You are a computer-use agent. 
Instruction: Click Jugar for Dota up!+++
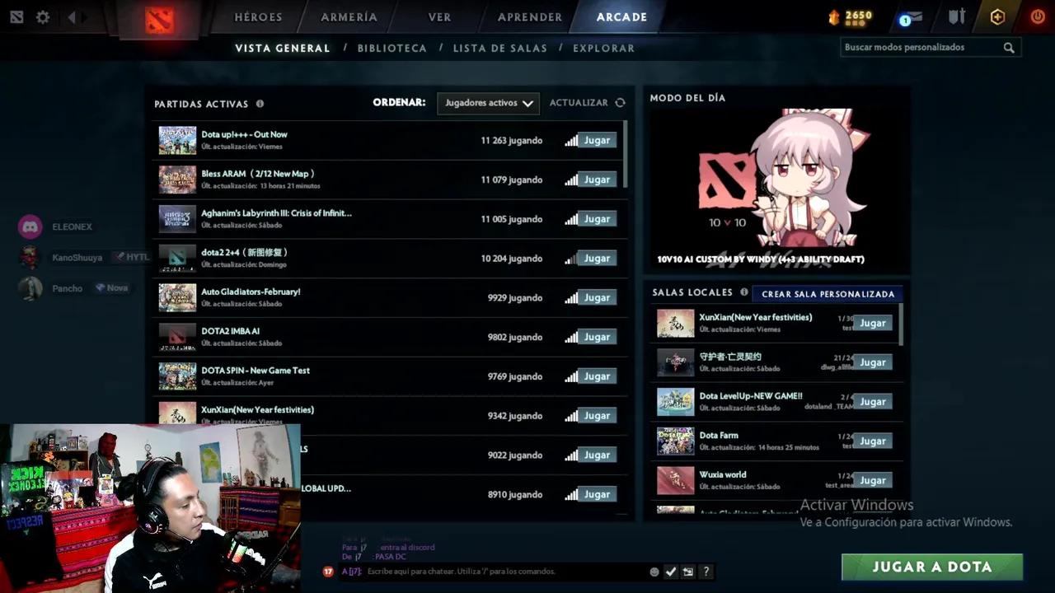tap(597, 140)
